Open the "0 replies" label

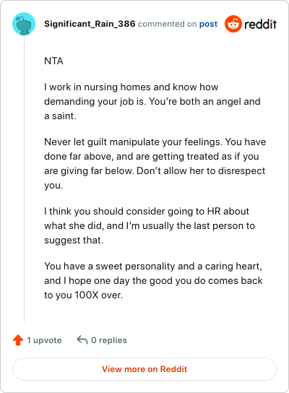point(109,340)
